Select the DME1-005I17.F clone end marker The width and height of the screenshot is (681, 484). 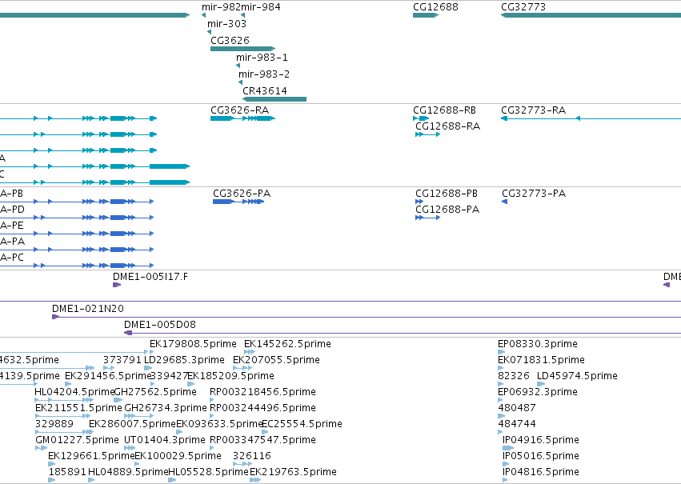(116, 285)
